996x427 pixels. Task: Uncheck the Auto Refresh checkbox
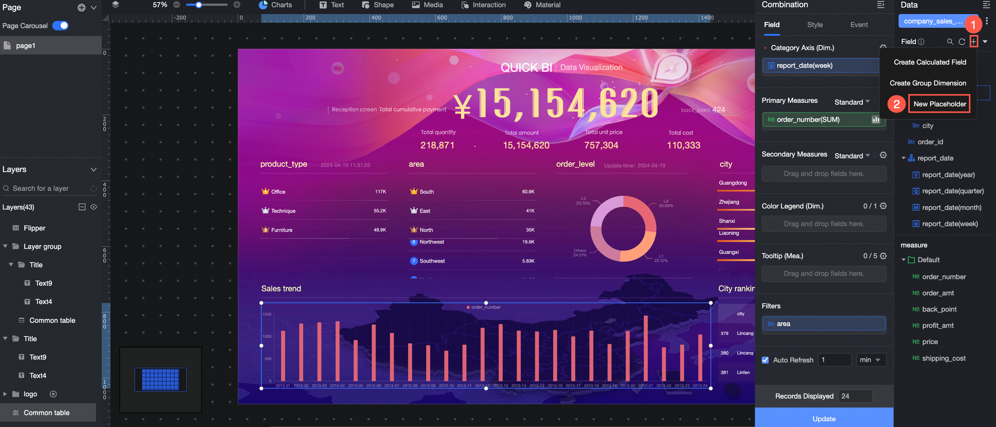click(x=765, y=360)
